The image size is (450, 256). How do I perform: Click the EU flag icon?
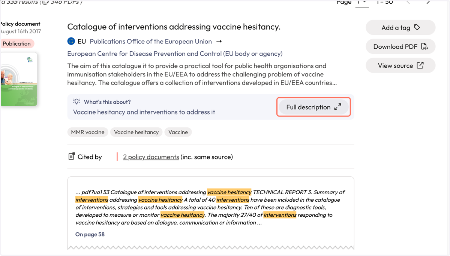[71, 41]
